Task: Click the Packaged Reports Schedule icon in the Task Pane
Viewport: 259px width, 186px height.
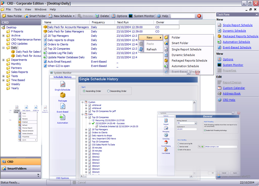Action: point(219,36)
